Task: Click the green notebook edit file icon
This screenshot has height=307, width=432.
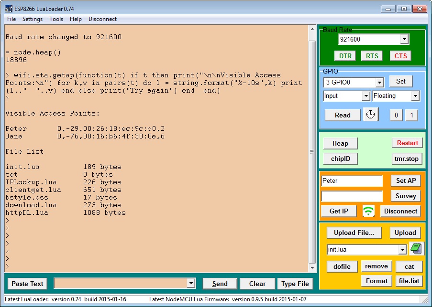Action: (416, 249)
